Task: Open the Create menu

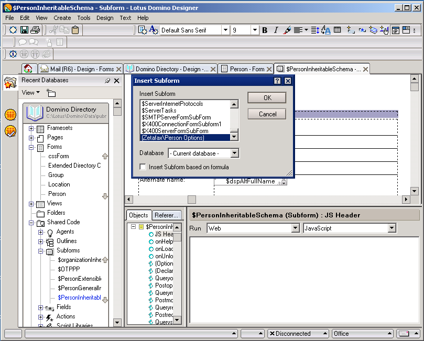Action: click(62, 17)
